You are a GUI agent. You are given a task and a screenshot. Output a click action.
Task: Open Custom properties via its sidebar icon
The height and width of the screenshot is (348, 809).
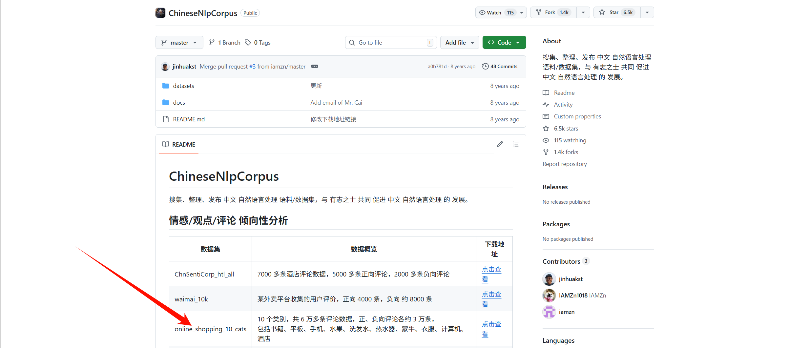[x=546, y=116]
